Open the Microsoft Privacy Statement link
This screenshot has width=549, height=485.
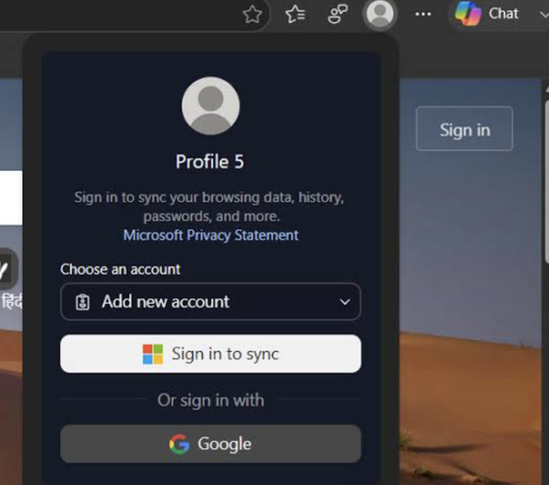click(x=211, y=235)
